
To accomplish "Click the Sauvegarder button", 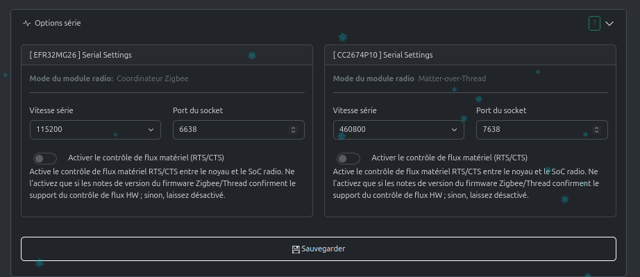I will point(319,249).
